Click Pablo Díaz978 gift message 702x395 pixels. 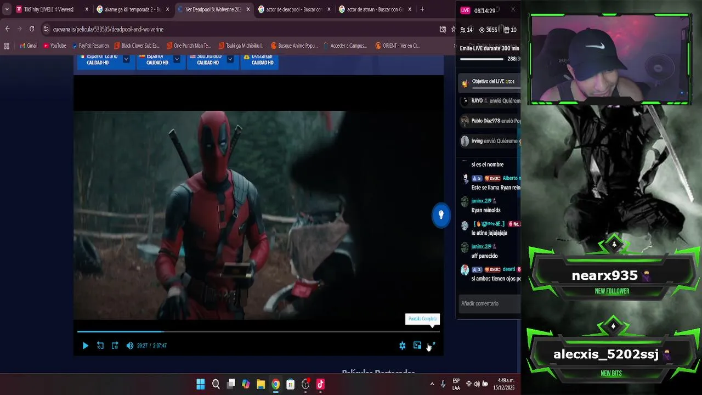point(490,121)
